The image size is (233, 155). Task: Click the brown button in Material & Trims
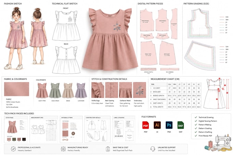click(x=73, y=133)
